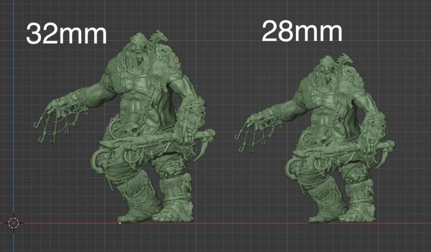Select the 32mm ogre's outstretched netted hand
Image resolution: width=431 pixels, height=252 pixels.
[52, 118]
